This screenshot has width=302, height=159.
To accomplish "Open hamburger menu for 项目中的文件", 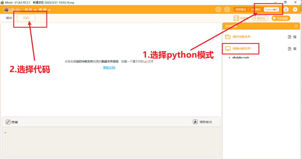I will (x=295, y=37).
